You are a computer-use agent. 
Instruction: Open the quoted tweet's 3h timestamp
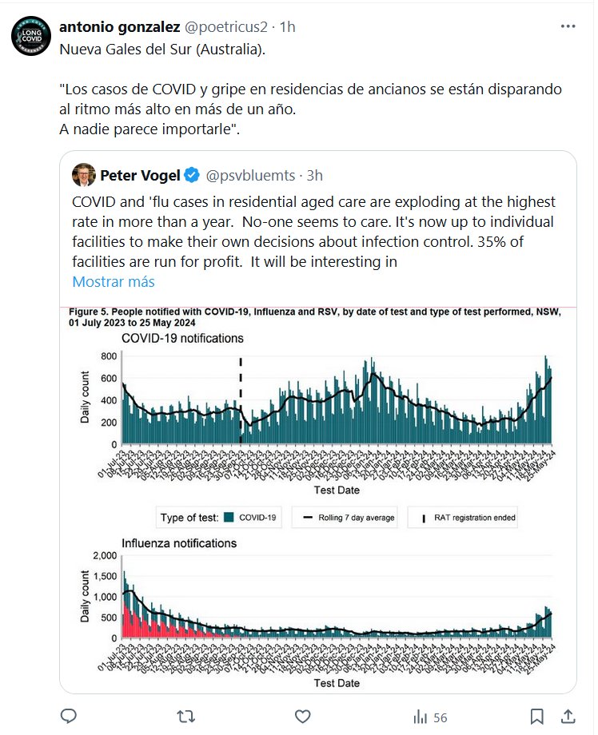click(314, 174)
